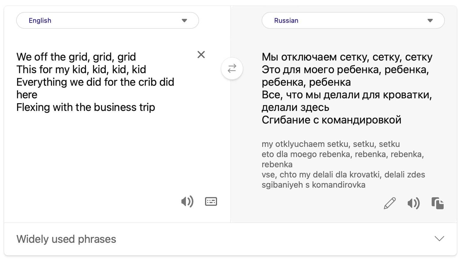Viewport: 461px width, 262px height.
Task: Click the "Widely used phrases" heading
Action: tap(66, 239)
